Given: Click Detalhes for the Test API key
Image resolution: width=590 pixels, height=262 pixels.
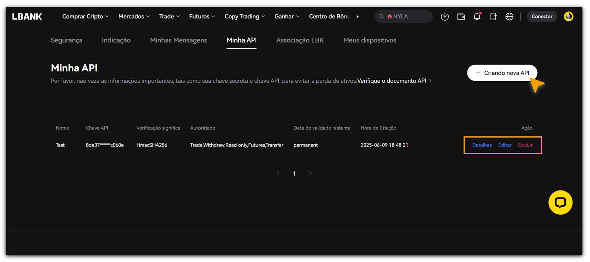Looking at the screenshot, I should pos(482,145).
